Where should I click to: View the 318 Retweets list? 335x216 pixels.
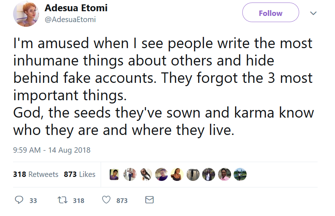35,174
